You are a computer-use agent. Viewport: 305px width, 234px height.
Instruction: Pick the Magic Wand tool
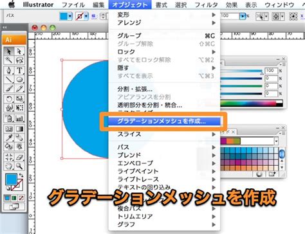tap(9, 60)
